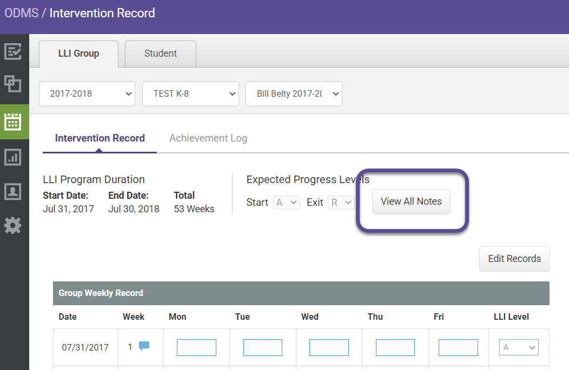
Task: Open the bar chart reports icon
Action: (13, 157)
